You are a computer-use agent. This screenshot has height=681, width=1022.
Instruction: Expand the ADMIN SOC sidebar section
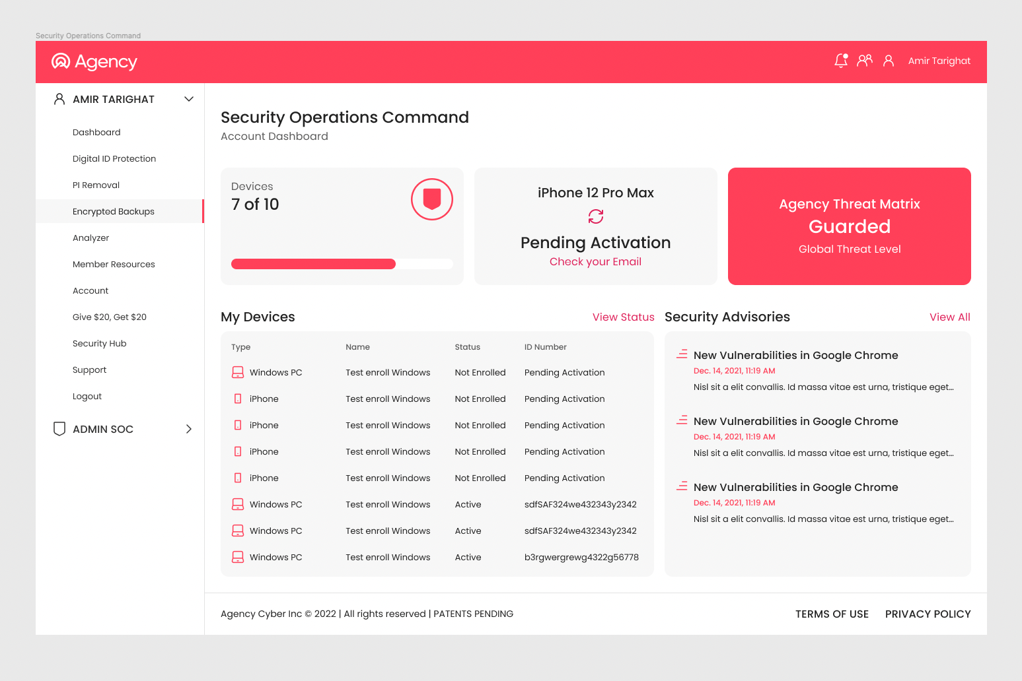[189, 429]
